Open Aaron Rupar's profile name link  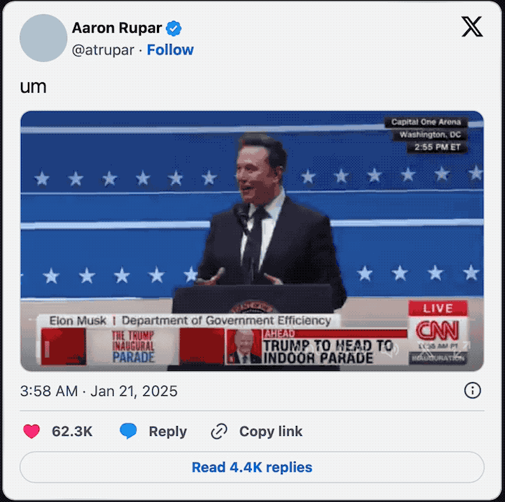coord(116,29)
